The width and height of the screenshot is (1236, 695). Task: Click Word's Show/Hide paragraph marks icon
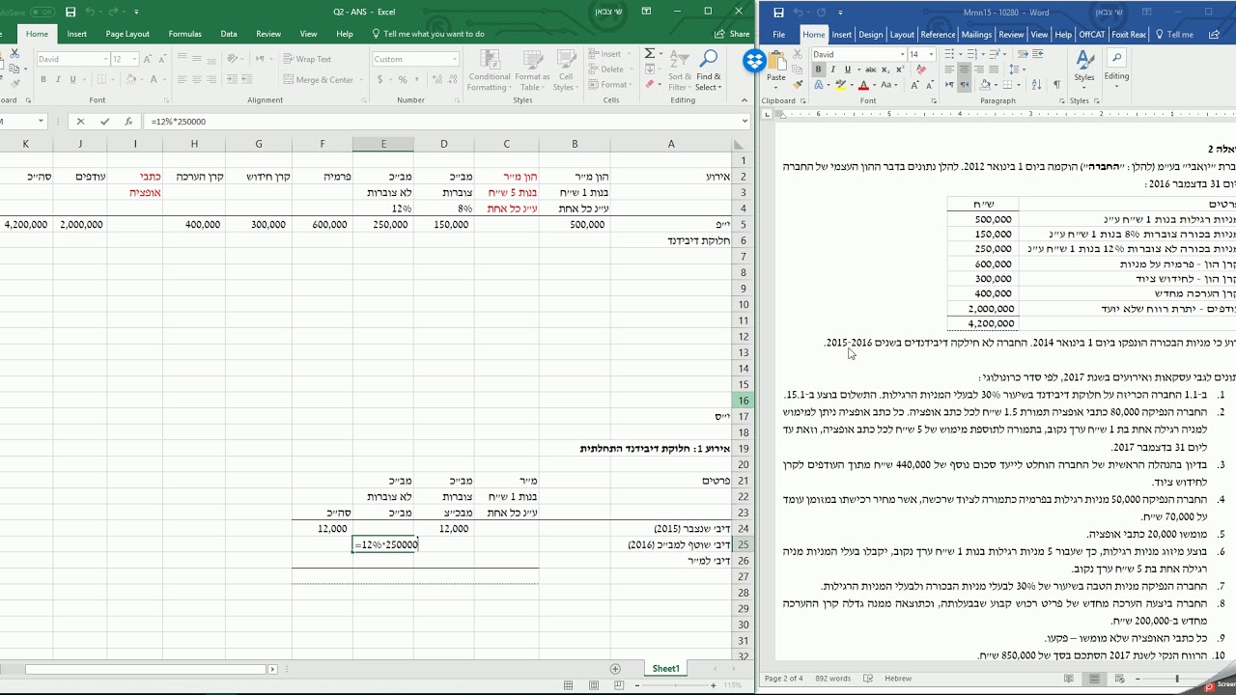tap(1056, 85)
